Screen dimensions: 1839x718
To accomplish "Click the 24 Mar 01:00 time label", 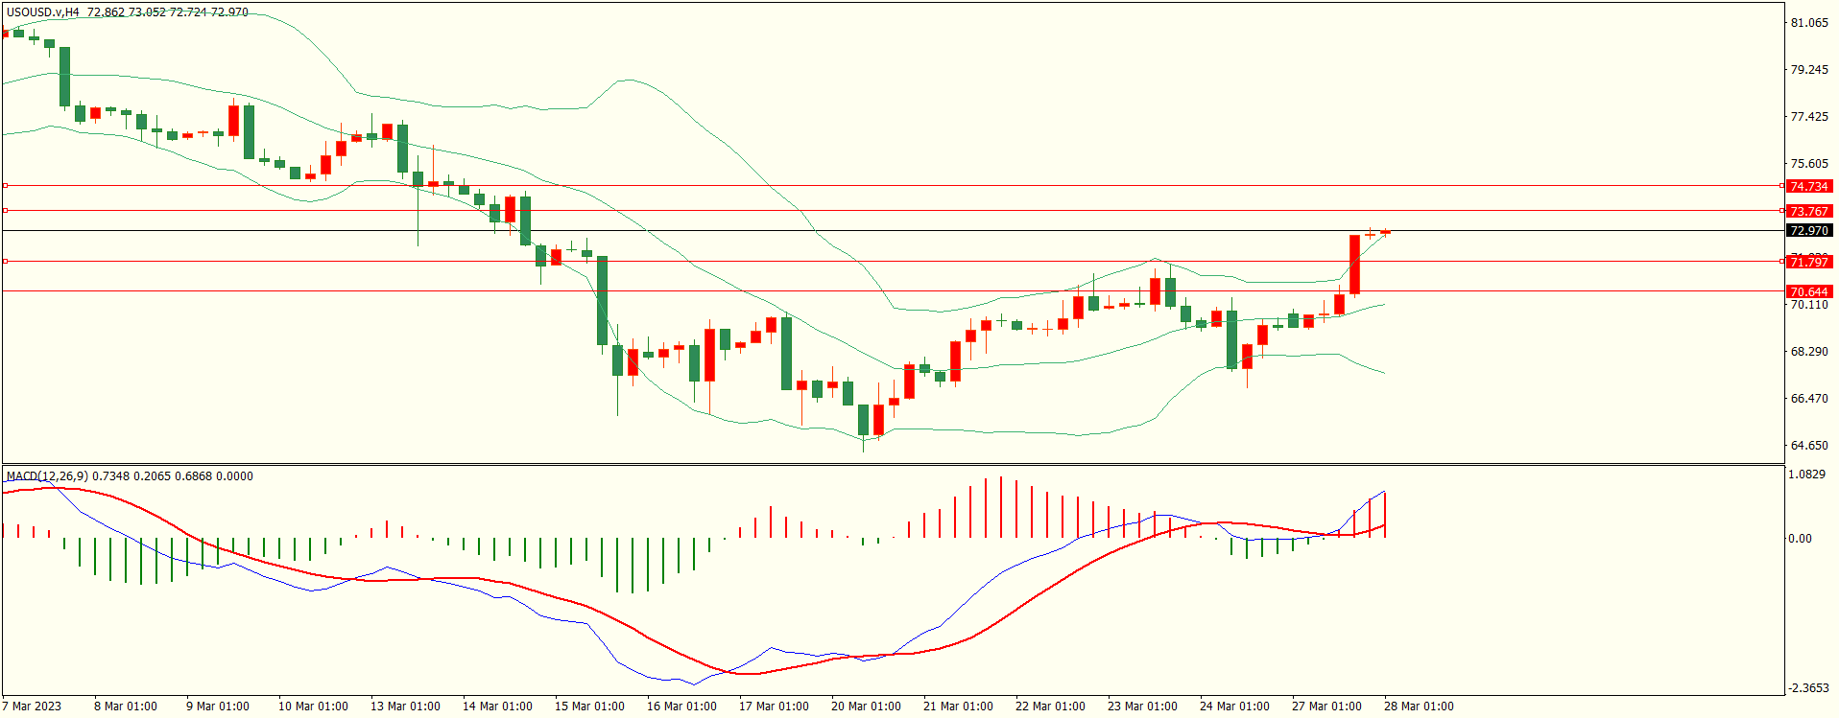I will [1234, 706].
